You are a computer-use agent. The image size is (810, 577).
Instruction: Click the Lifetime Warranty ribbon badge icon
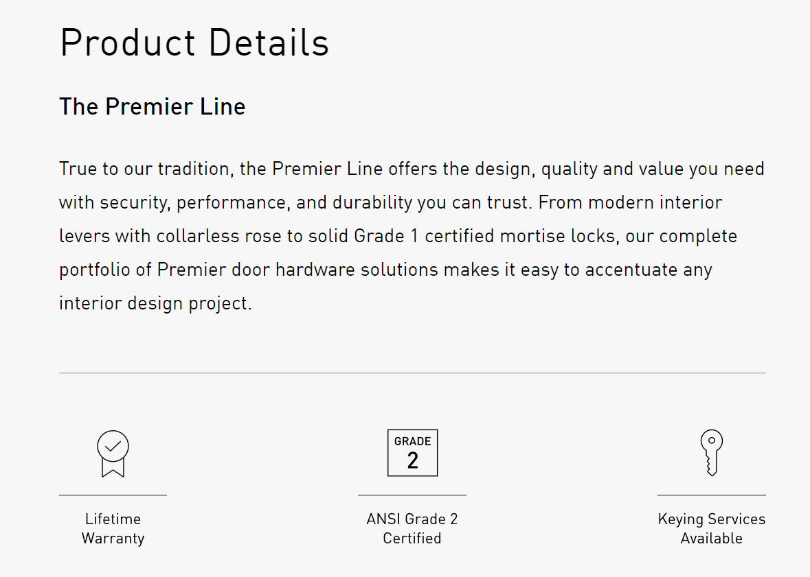tap(113, 454)
